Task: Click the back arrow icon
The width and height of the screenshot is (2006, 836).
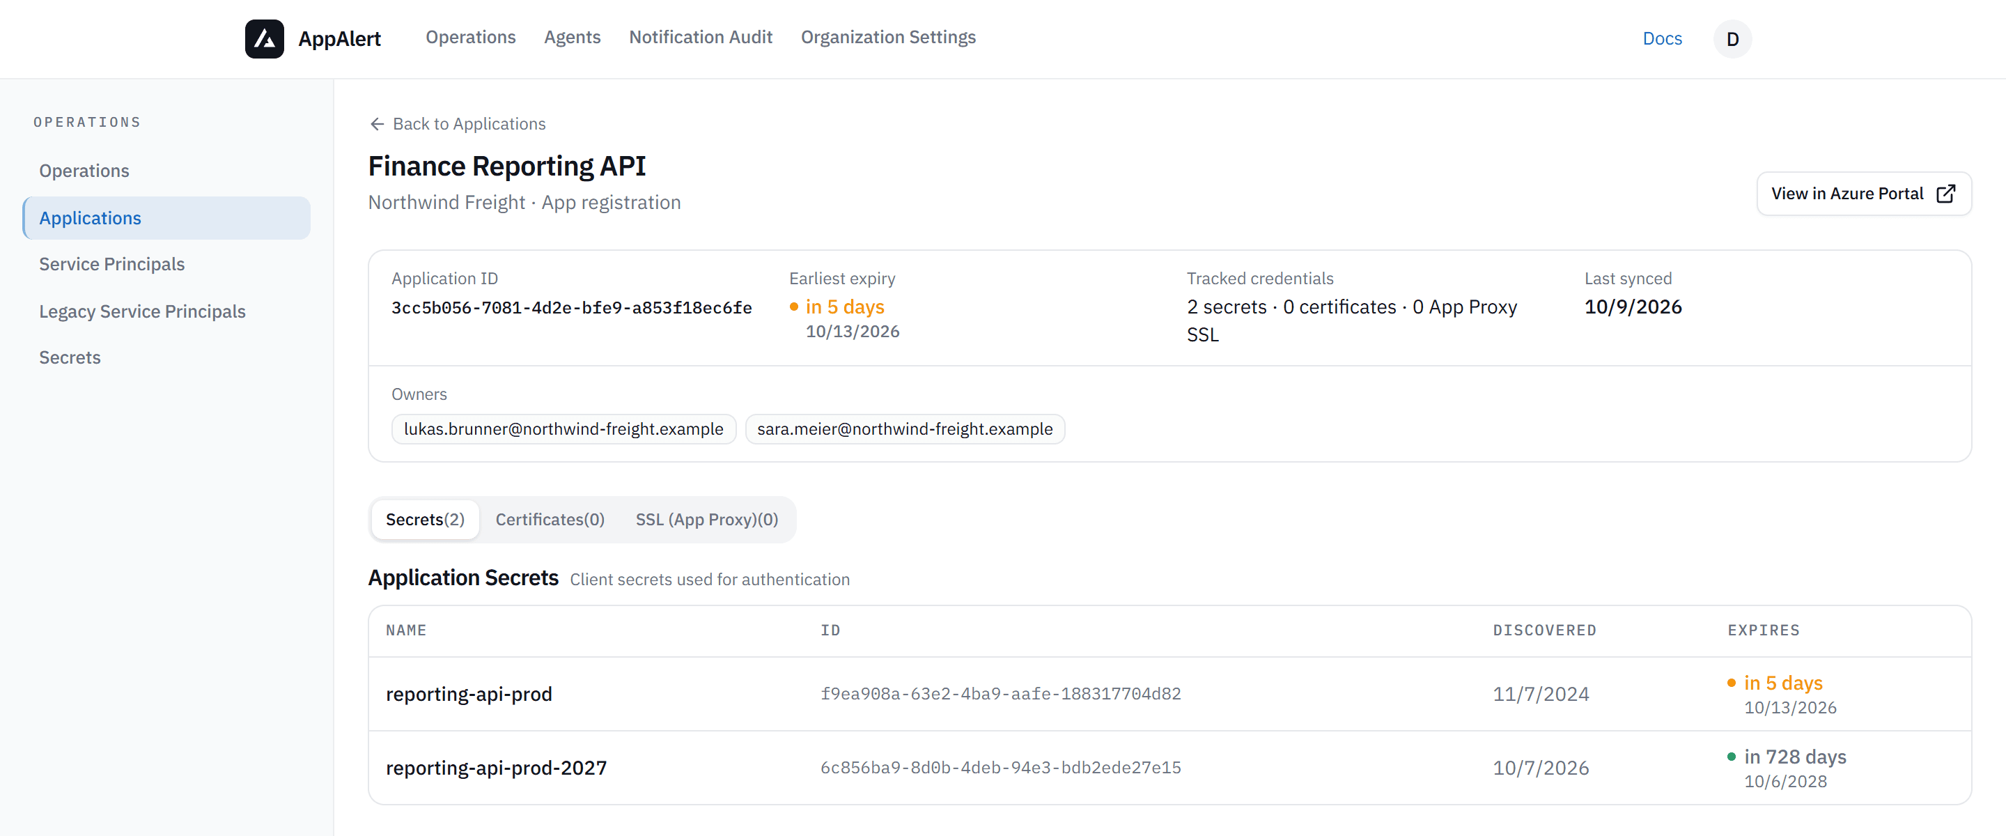Action: pyautogui.click(x=377, y=124)
